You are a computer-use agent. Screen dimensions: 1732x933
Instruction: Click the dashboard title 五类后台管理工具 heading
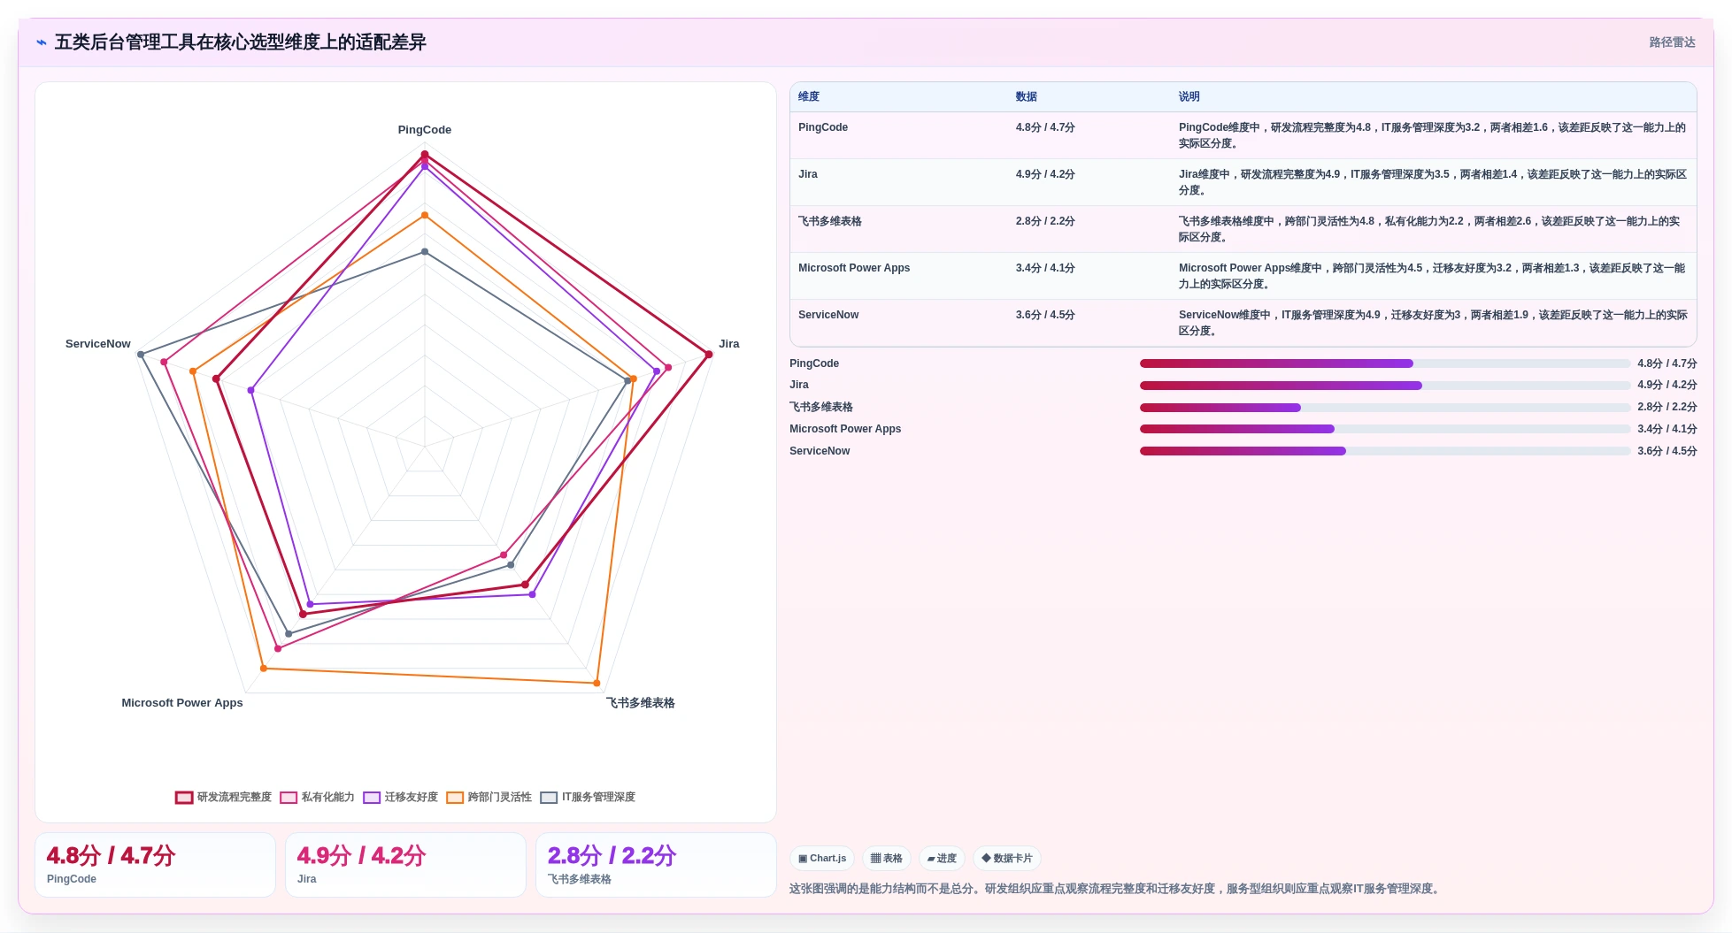(x=241, y=42)
